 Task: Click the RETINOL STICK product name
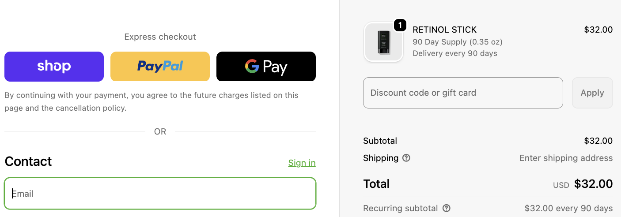pyautogui.click(x=444, y=30)
